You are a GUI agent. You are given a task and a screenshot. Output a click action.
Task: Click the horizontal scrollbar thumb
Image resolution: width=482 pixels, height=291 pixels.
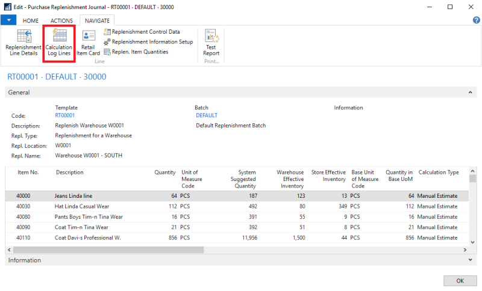click(108, 250)
